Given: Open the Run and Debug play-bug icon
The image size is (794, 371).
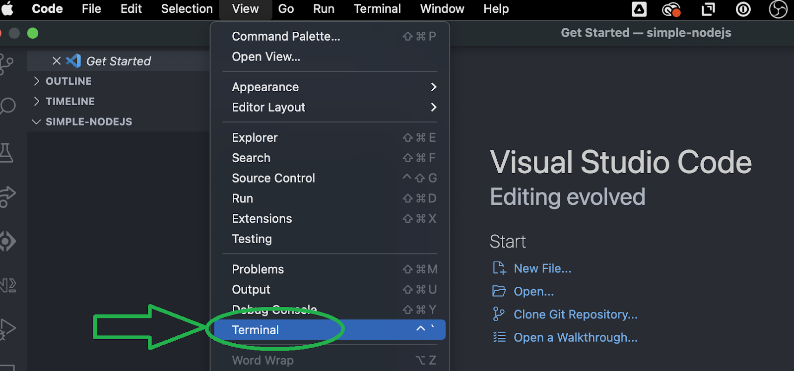Looking at the screenshot, I should pos(7,328).
